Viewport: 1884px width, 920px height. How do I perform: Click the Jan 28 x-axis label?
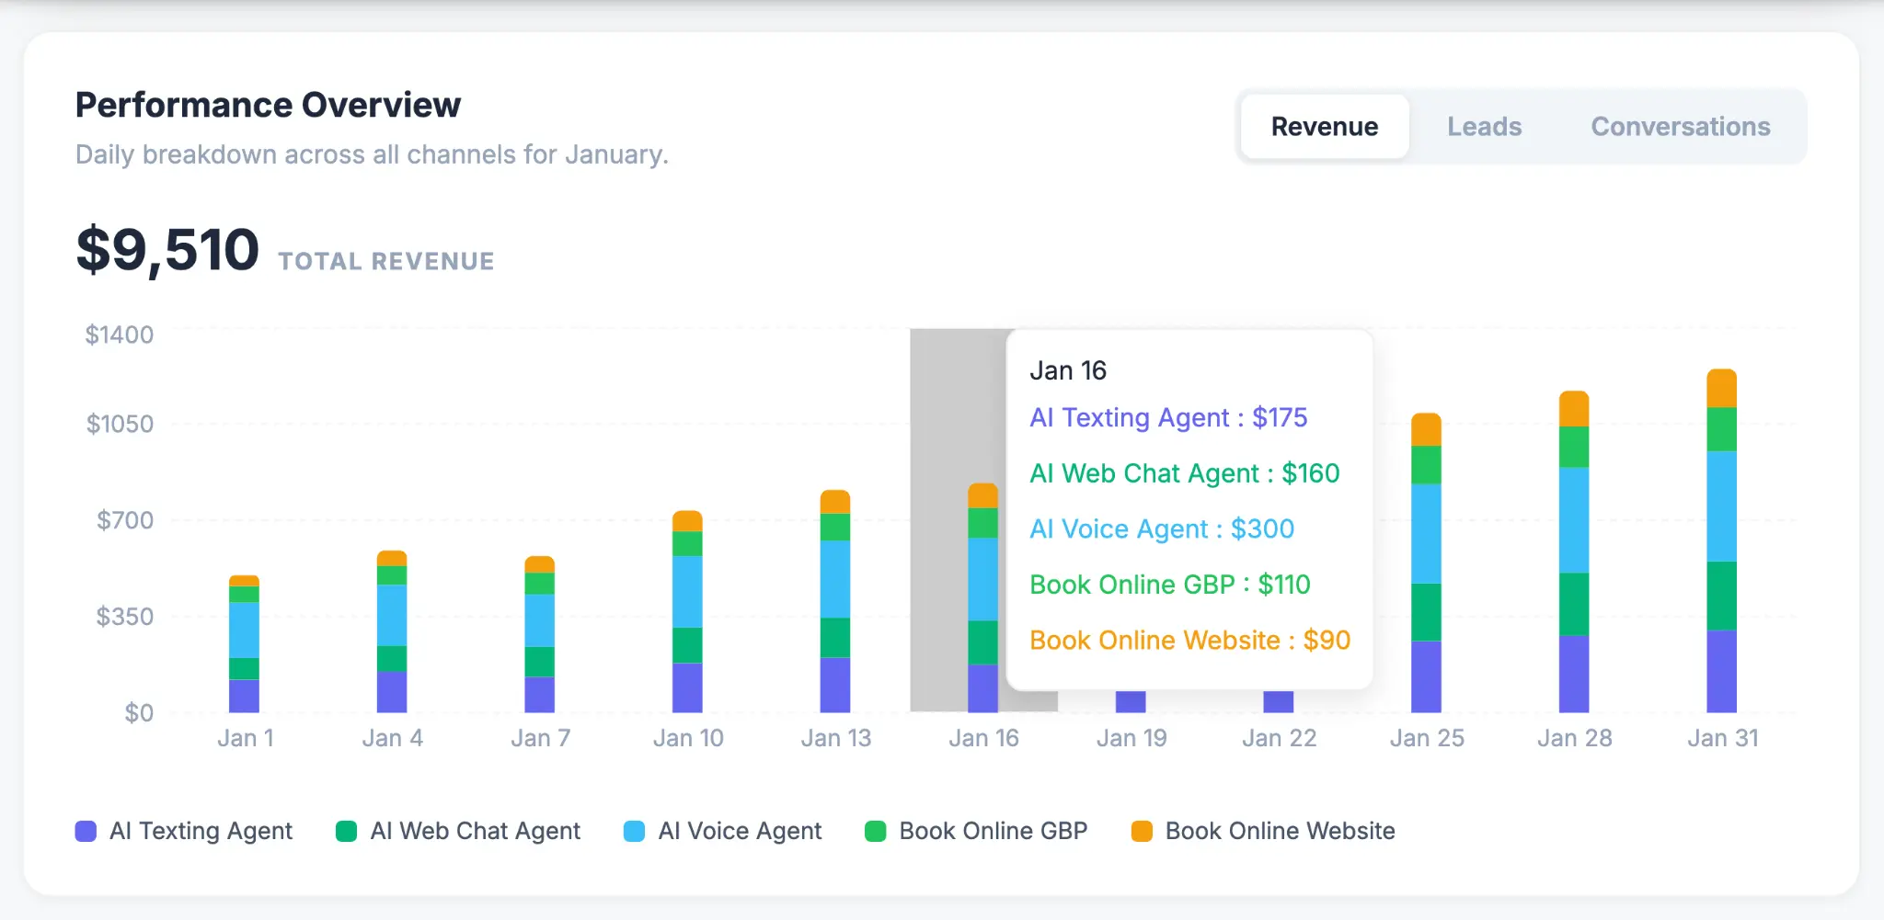click(x=1574, y=738)
